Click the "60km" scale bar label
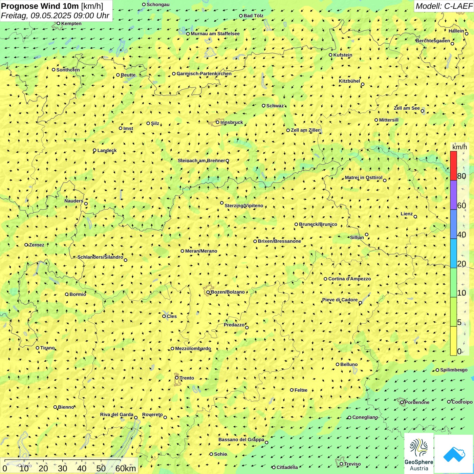Viewport: 474px width, 474px height. click(x=126, y=468)
